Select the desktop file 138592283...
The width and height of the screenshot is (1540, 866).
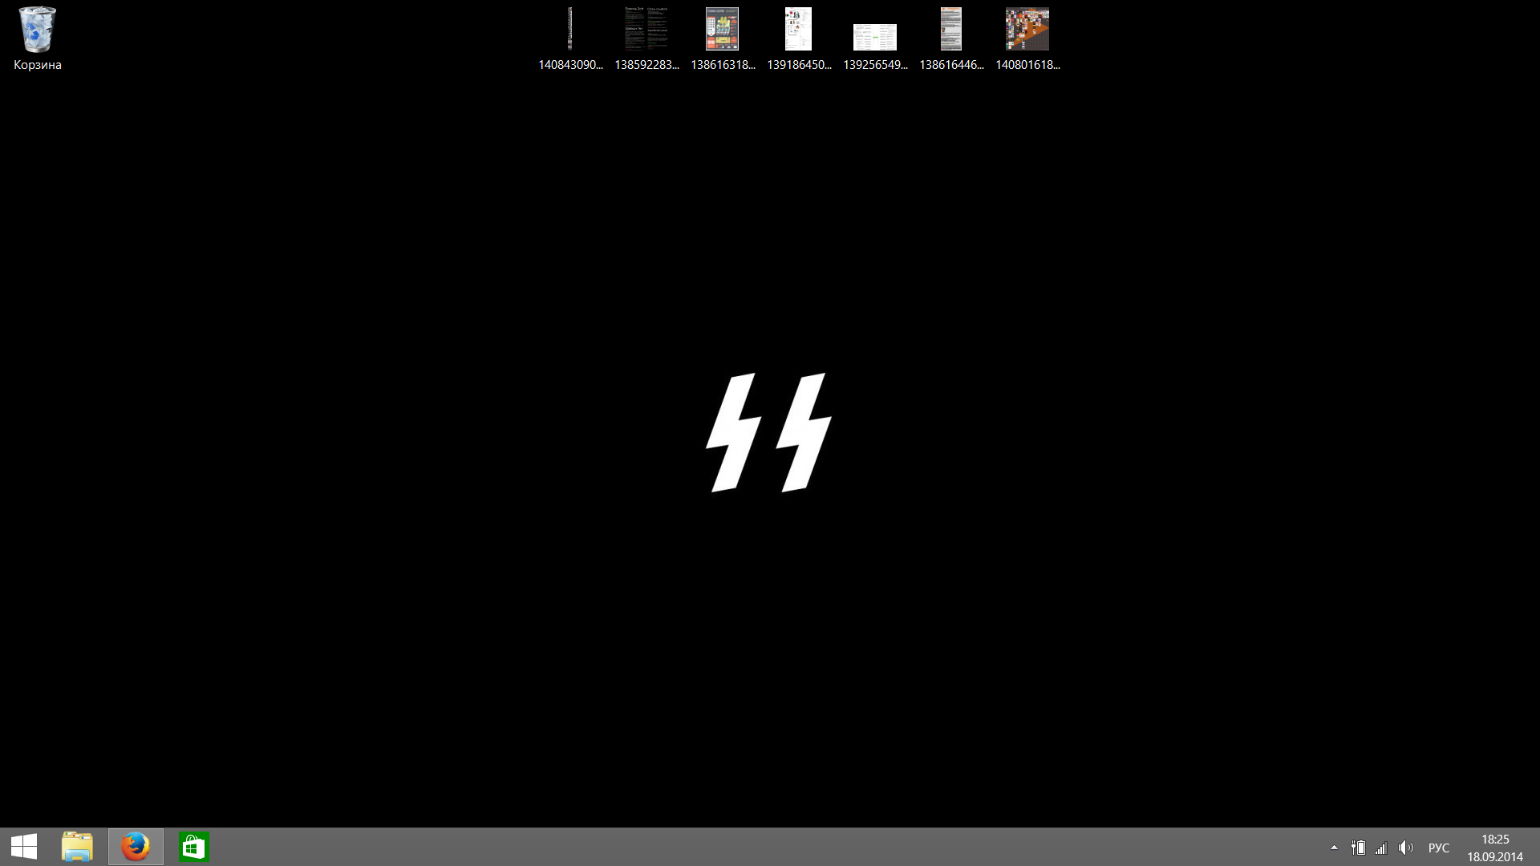[646, 30]
